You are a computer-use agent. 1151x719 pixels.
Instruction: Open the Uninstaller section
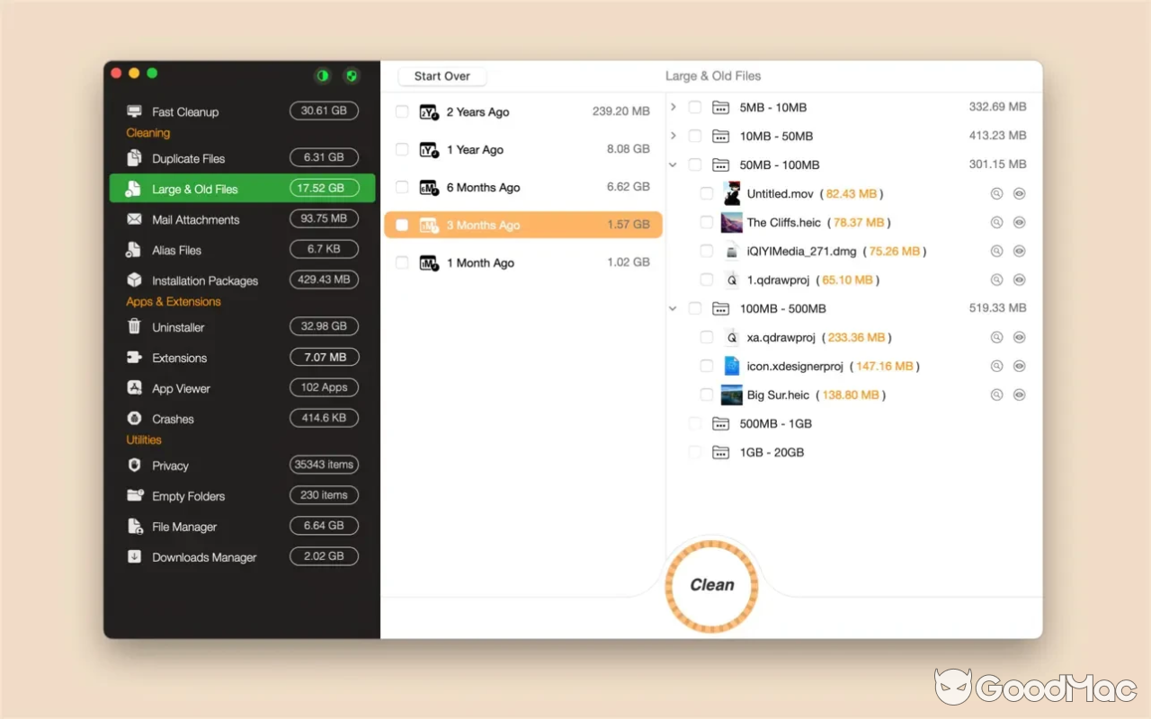(179, 327)
